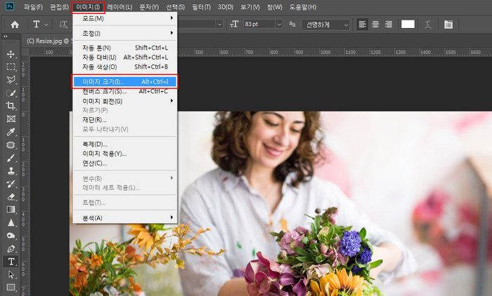Select the Rectangle shape tool
The width and height of the screenshot is (492, 296).
[11, 287]
